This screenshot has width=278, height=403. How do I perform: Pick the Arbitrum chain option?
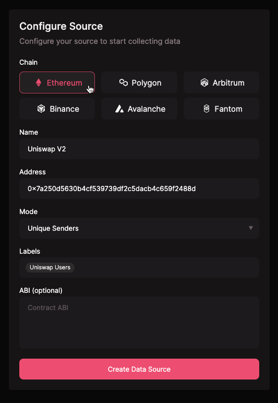[x=221, y=82]
